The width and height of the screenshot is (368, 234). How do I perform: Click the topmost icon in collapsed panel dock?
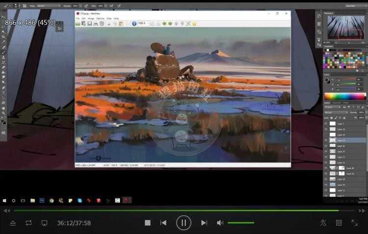(x=319, y=16)
